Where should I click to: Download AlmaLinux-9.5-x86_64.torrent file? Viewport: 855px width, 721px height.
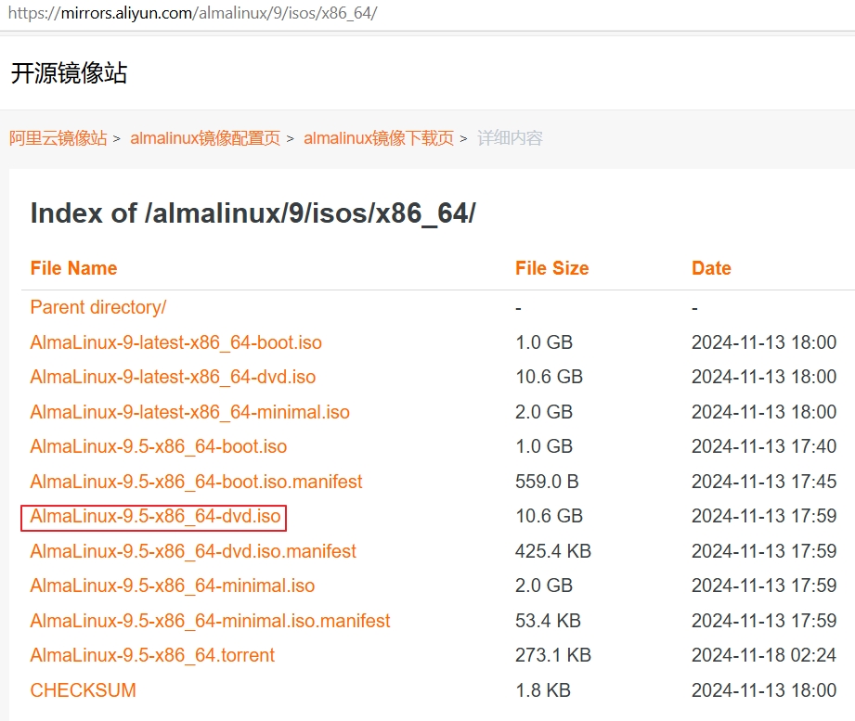click(152, 655)
